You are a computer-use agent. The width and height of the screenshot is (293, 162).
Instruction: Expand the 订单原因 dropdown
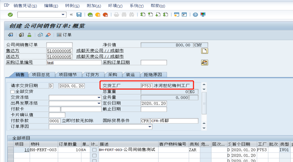coord(150,127)
